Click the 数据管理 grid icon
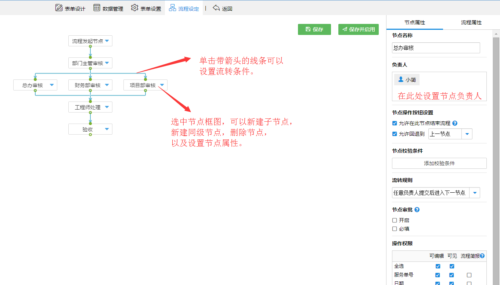500x285 pixels. point(97,8)
